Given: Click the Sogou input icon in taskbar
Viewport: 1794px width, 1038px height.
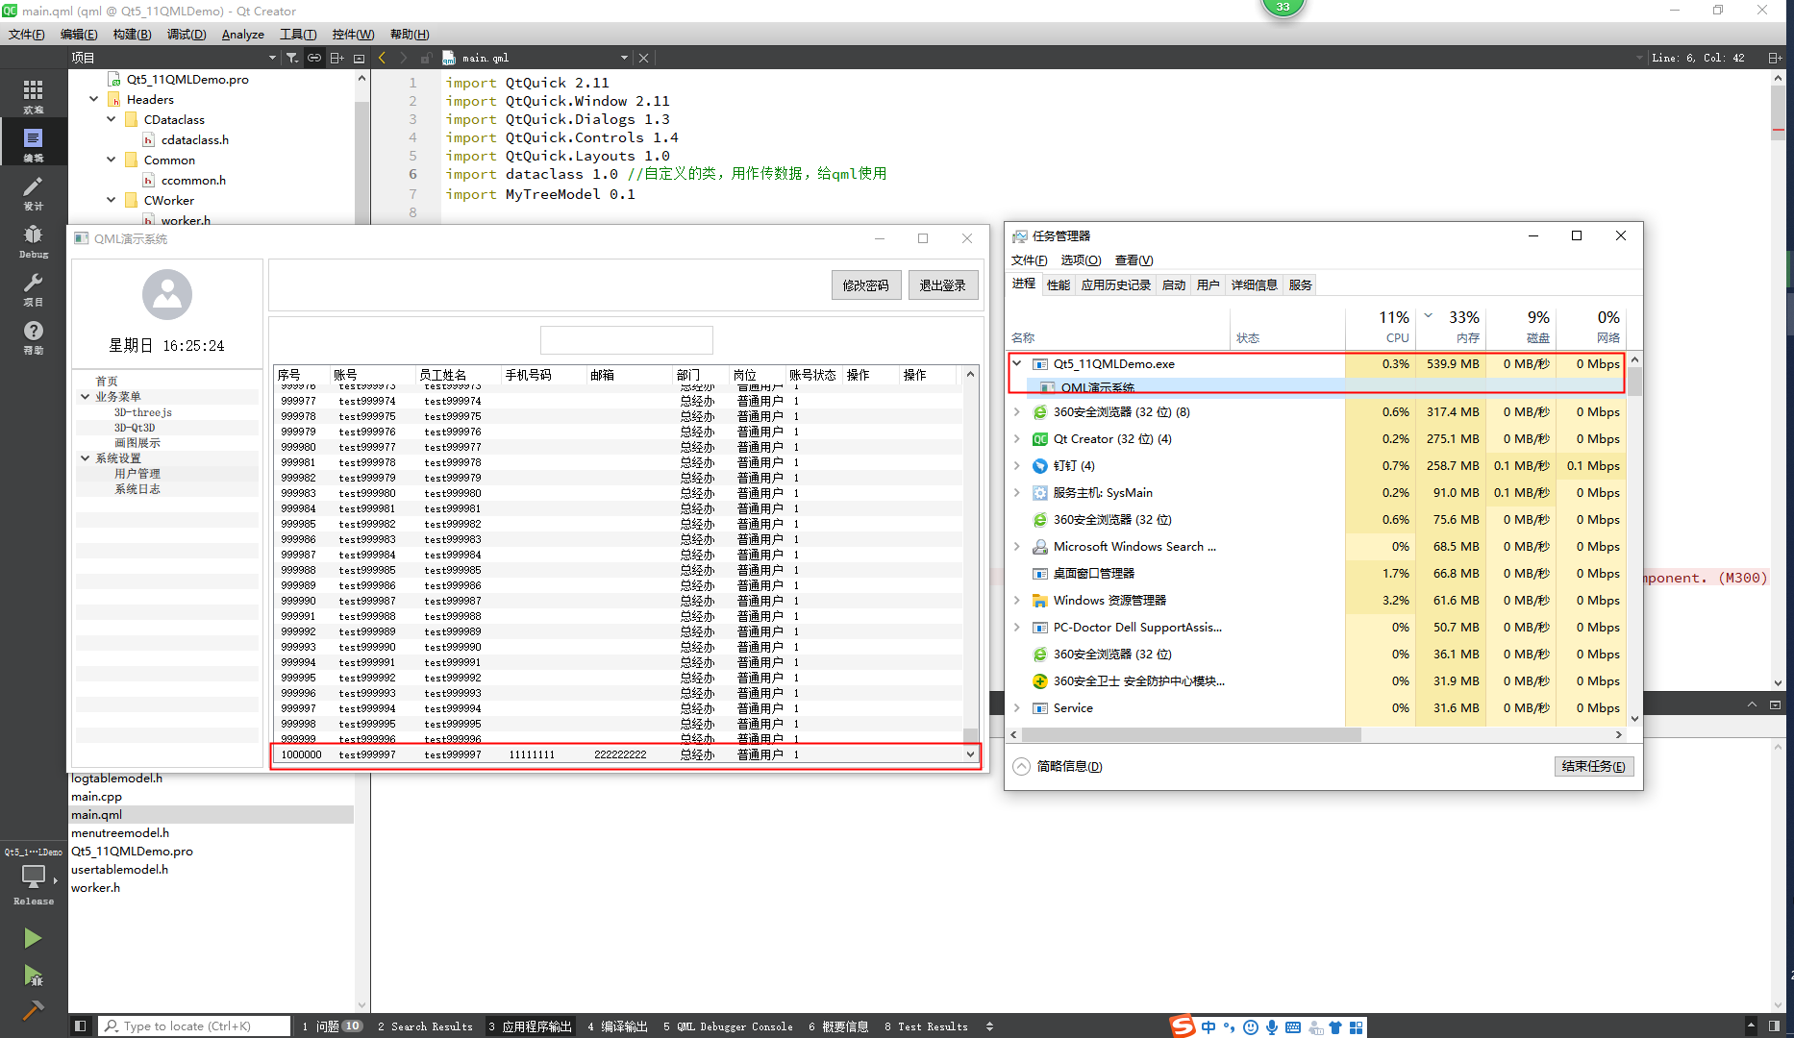Looking at the screenshot, I should (x=1182, y=1026).
